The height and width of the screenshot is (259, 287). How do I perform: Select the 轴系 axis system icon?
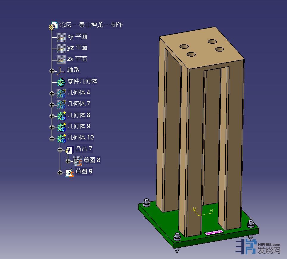tap(61, 71)
